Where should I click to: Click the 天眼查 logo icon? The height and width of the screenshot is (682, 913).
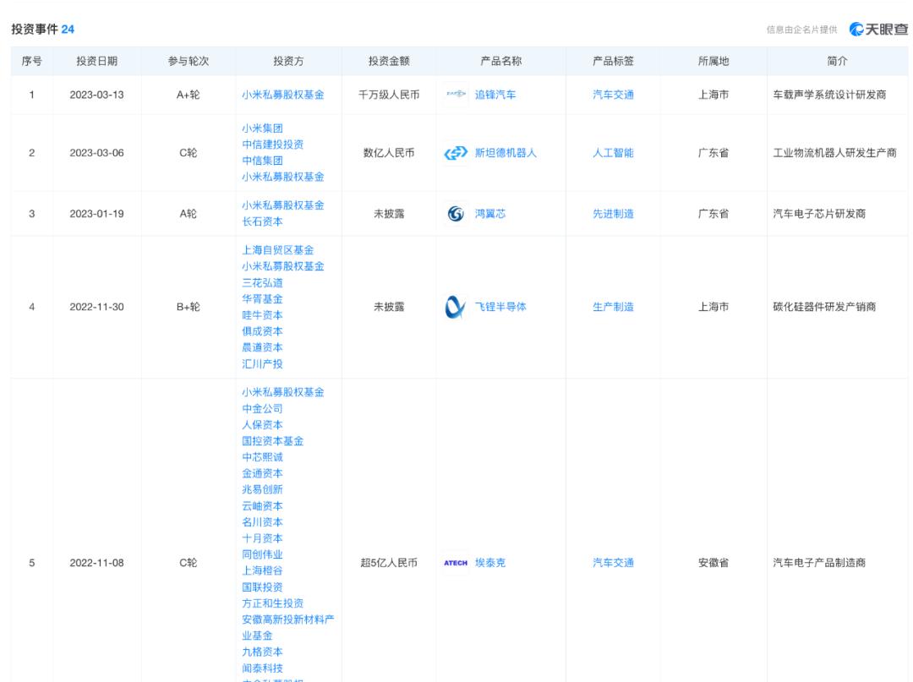[859, 30]
